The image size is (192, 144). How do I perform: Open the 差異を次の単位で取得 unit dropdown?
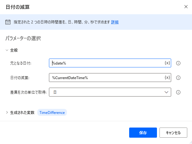[x=110, y=92]
